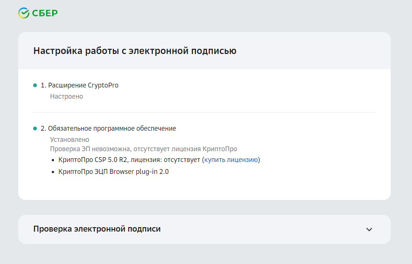Screen dimensions: 412x264
Task: Click the СБЕР wordmark text
Action: 45,13
